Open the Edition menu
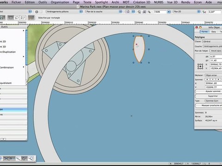The width and height of the screenshot is (222, 166). [30, 2]
